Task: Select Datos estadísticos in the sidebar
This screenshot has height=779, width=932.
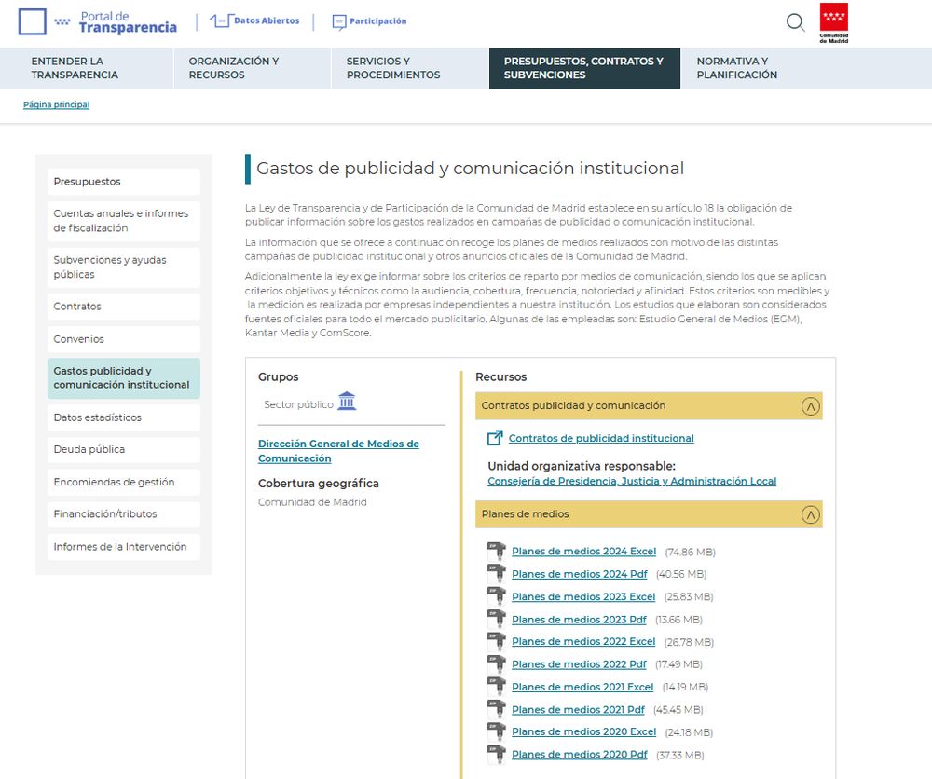Action: 124,417
